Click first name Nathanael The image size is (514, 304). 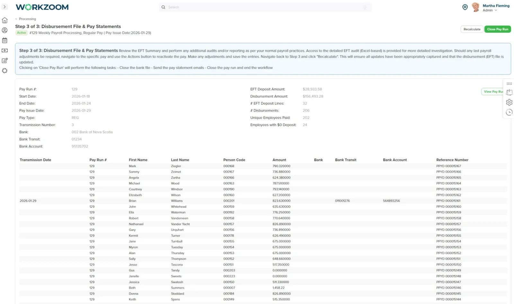click(x=136, y=224)
